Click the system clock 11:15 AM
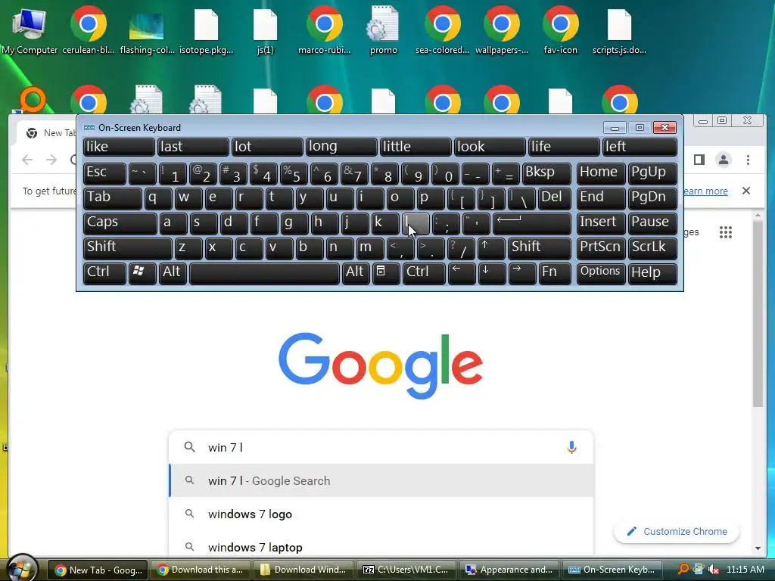The image size is (775, 581). 745,570
